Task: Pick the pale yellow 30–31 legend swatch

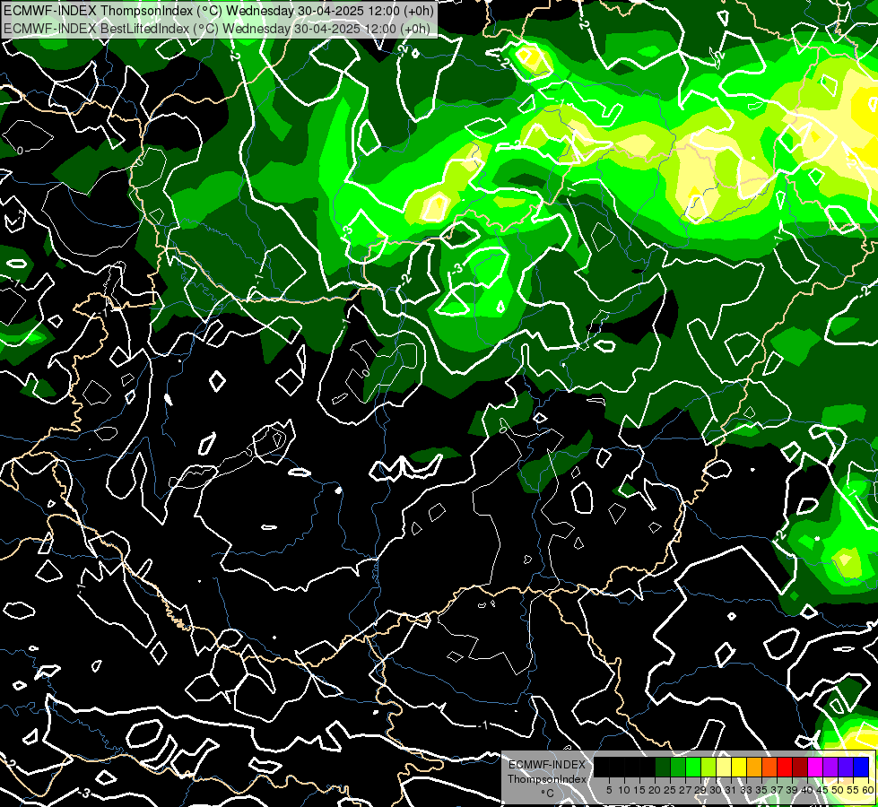Action: point(724,767)
